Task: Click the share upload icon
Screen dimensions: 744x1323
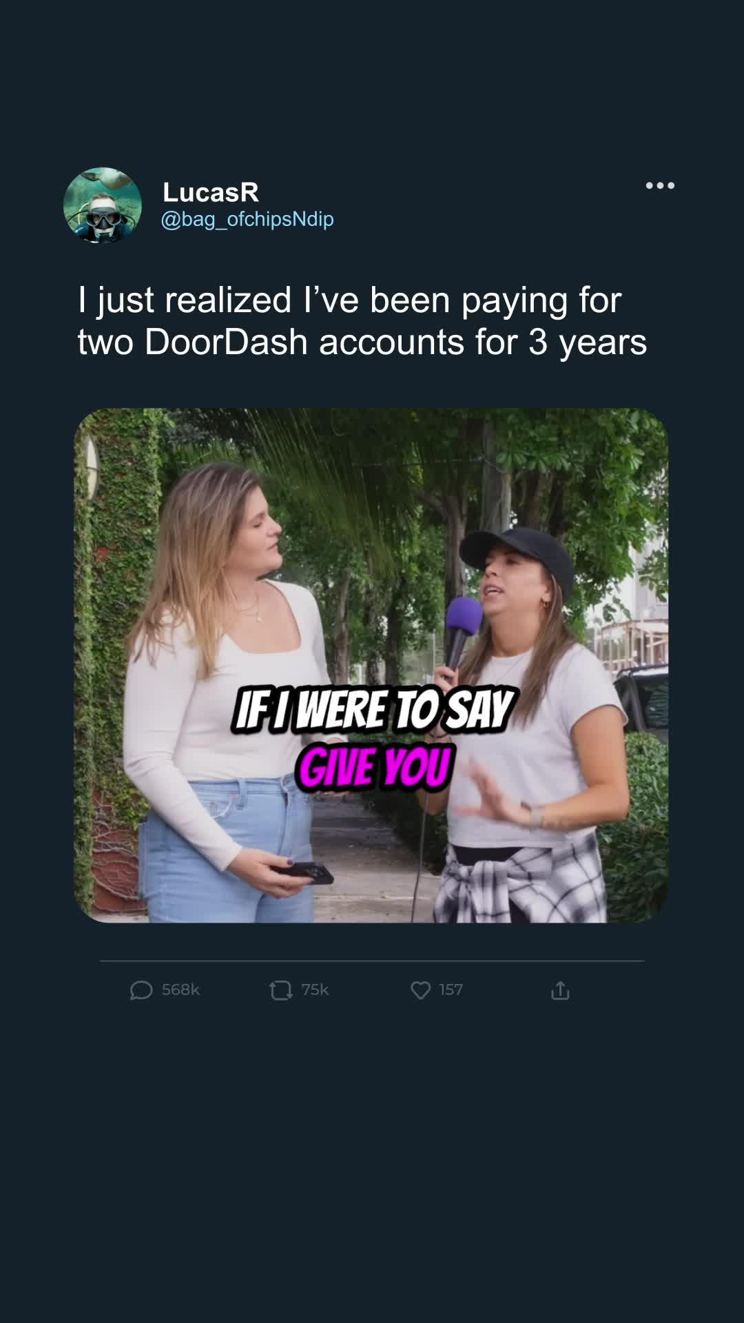Action: [560, 990]
